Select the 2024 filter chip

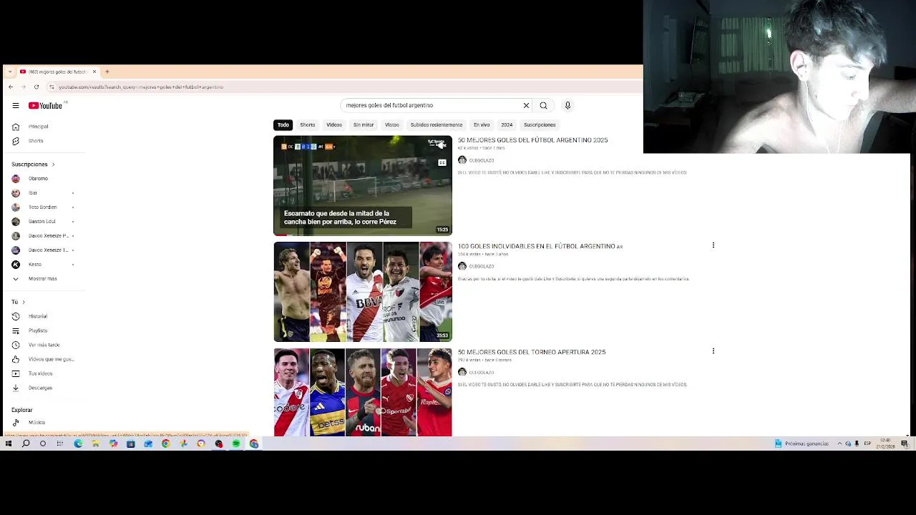coord(507,125)
